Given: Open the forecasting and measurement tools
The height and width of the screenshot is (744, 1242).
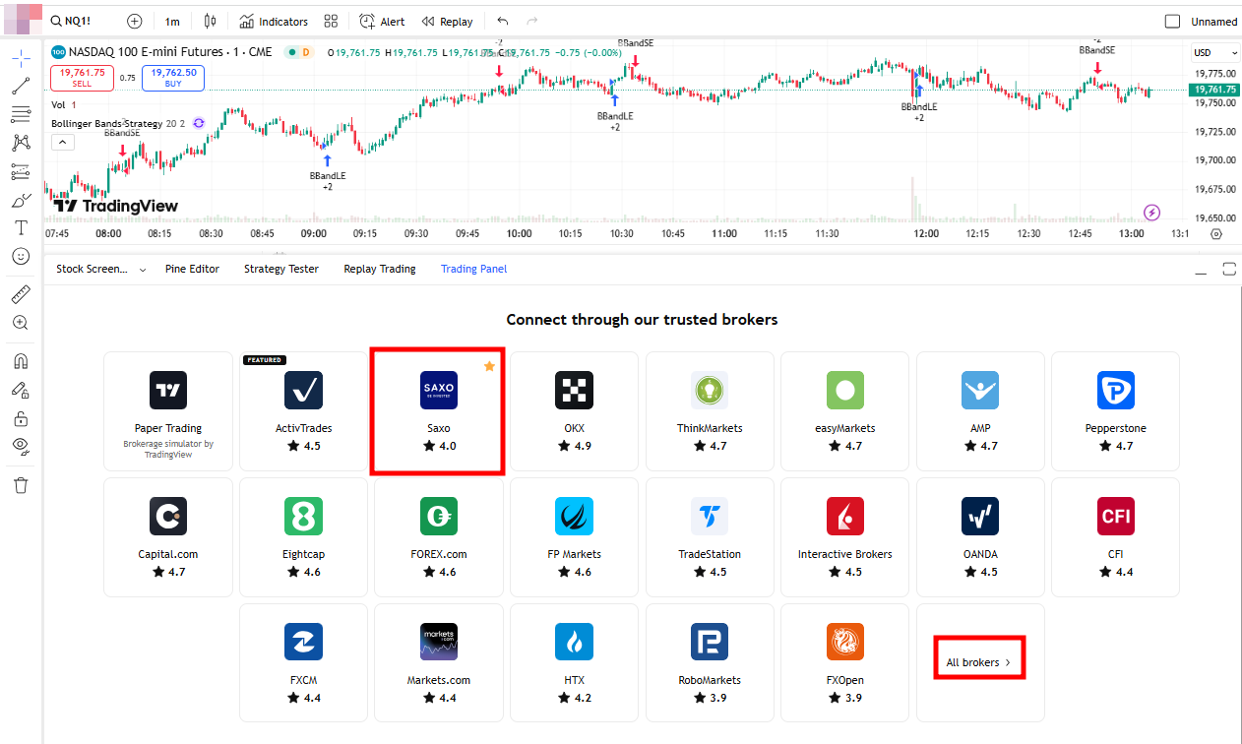Looking at the screenshot, I should pos(21,172).
